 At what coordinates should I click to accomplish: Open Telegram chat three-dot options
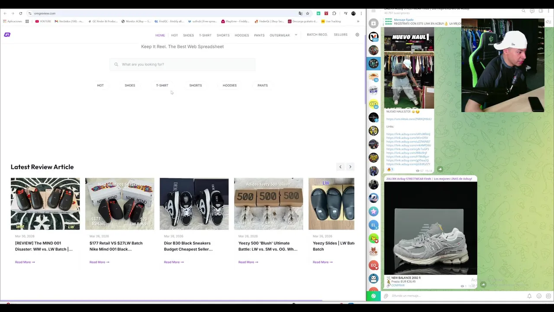pyautogui.click(x=549, y=10)
